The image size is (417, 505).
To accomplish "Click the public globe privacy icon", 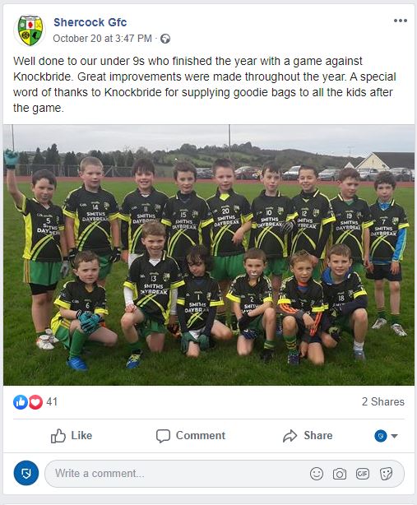I will point(165,39).
